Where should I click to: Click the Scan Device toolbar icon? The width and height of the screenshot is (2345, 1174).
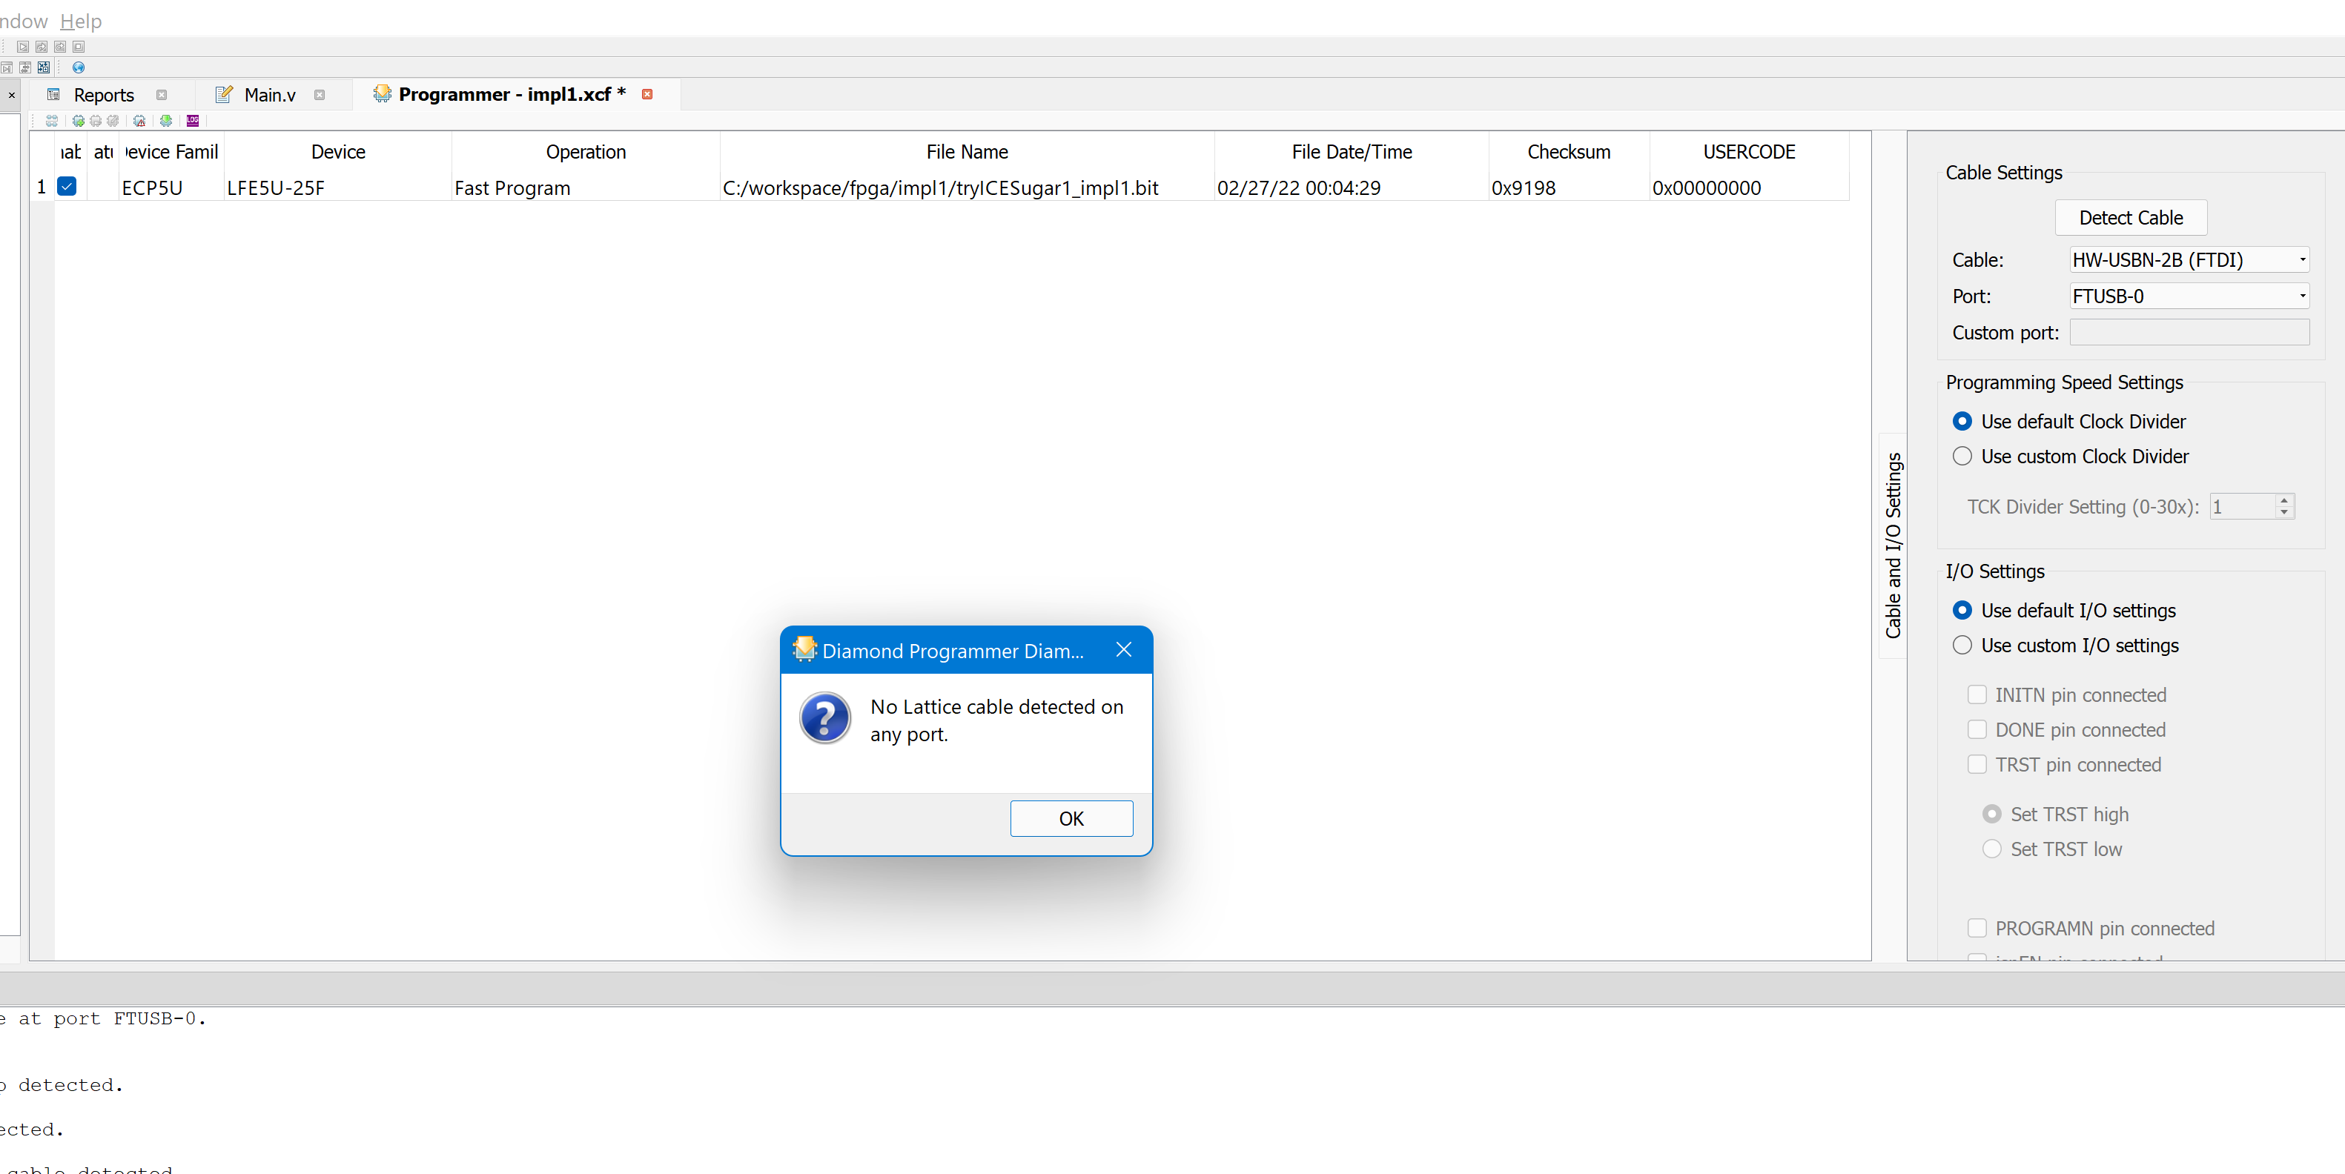click(x=52, y=120)
